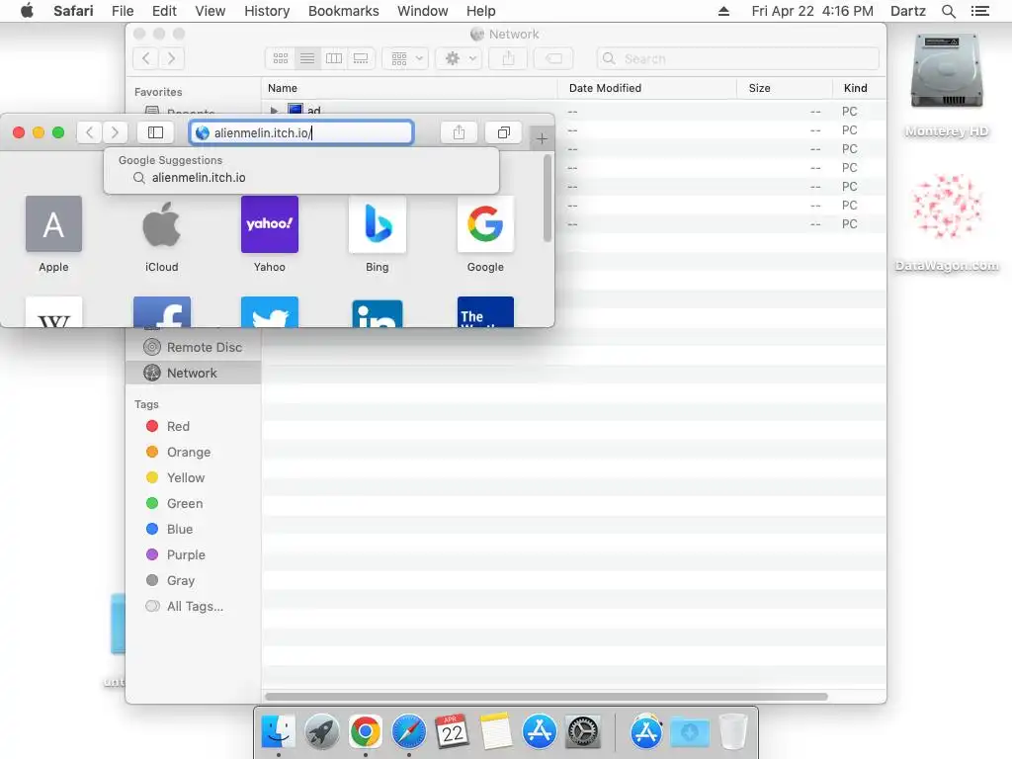Sort Finder list by Name column
1012x759 pixels.
[409, 88]
